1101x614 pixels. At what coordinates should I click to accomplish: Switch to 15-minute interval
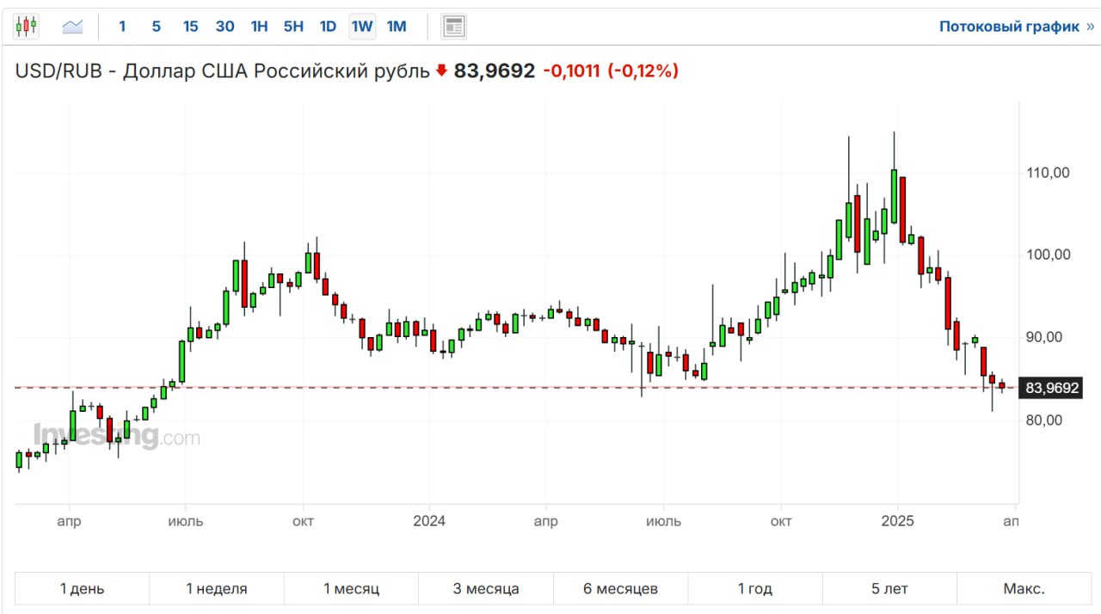coord(190,27)
